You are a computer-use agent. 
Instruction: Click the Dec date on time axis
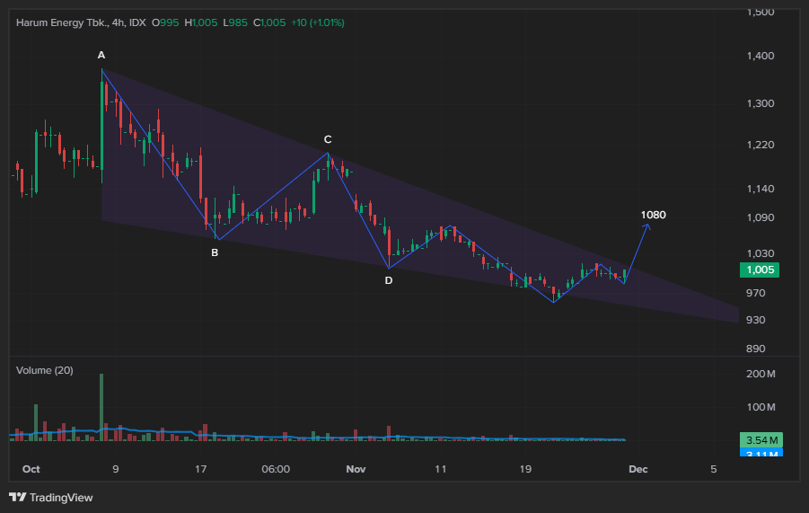tap(638, 469)
